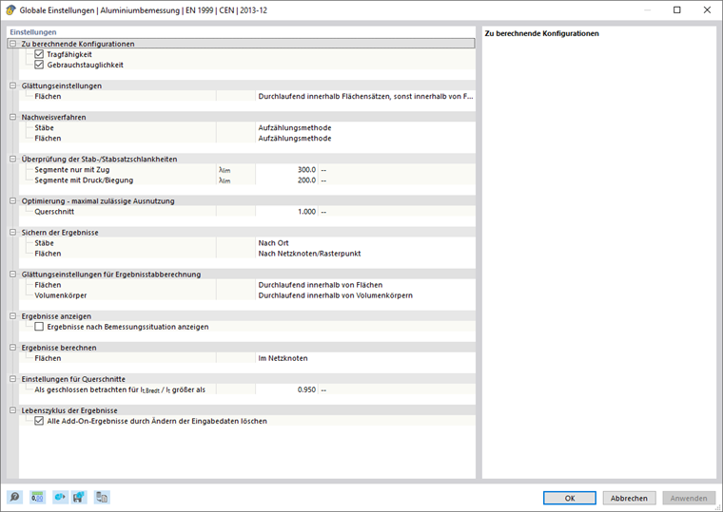
Task: Open Glättungseinstellungen Flächen value 'Durchlaufend innerhalb Flächensätzen'
Action: [365, 96]
